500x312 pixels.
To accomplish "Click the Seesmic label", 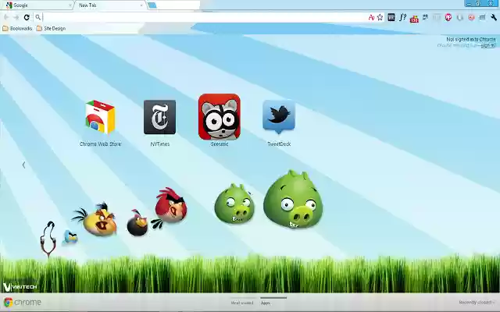I will (x=220, y=144).
